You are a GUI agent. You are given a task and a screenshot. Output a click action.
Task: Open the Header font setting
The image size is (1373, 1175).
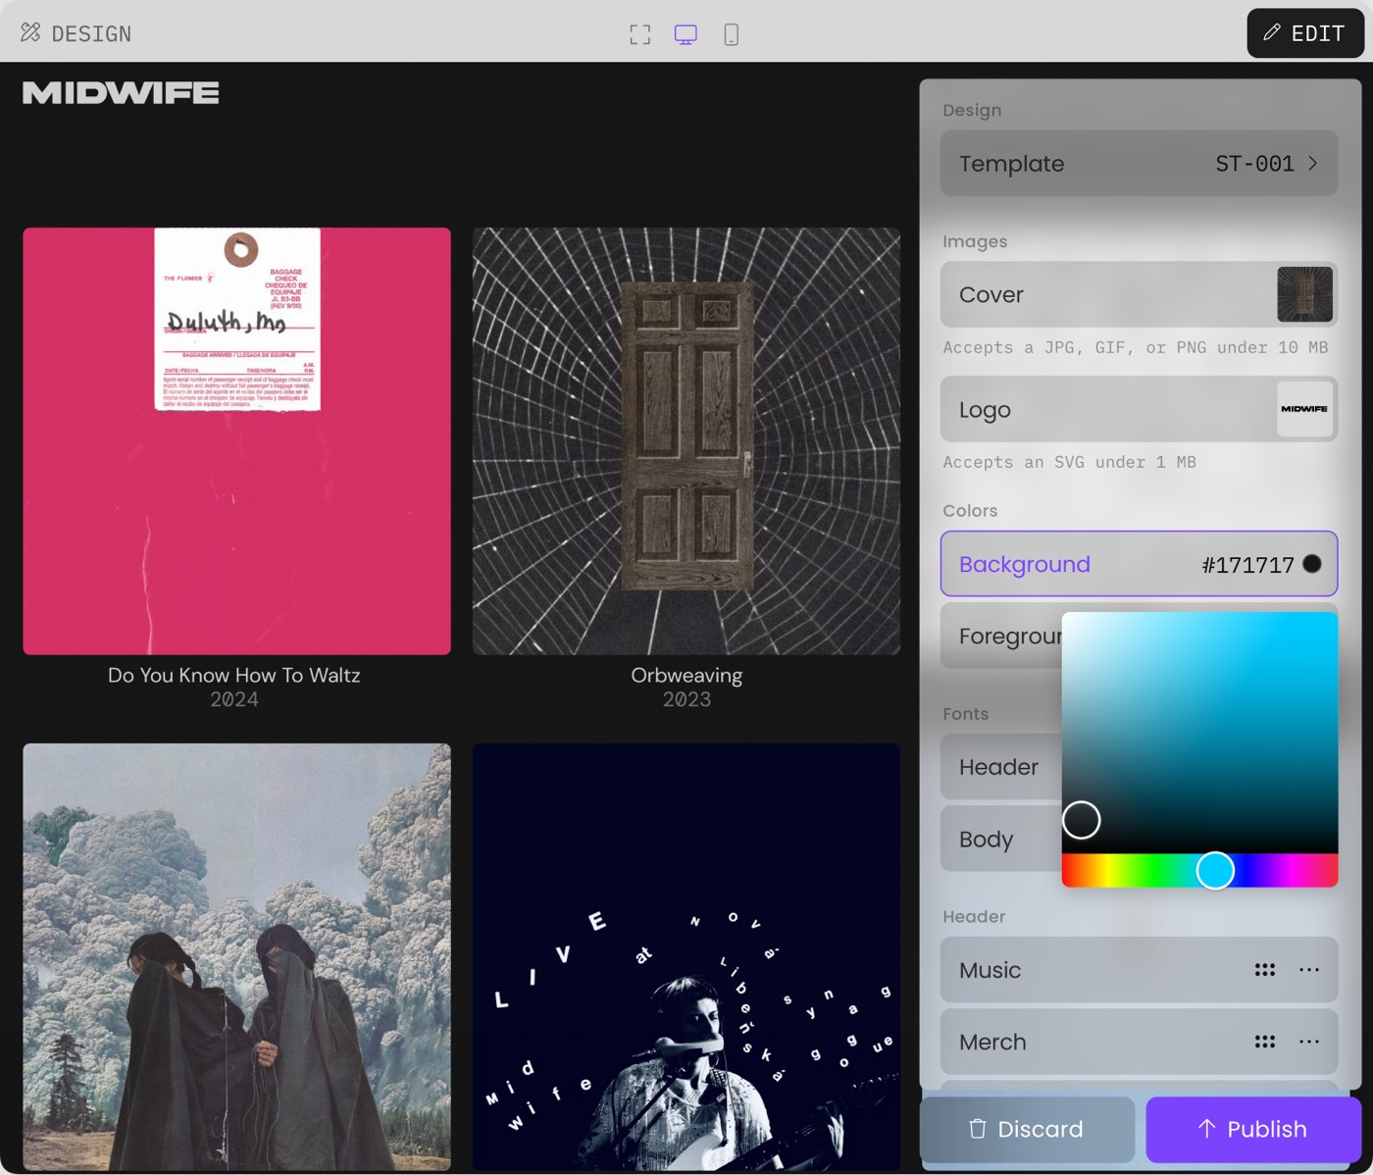click(x=1000, y=767)
